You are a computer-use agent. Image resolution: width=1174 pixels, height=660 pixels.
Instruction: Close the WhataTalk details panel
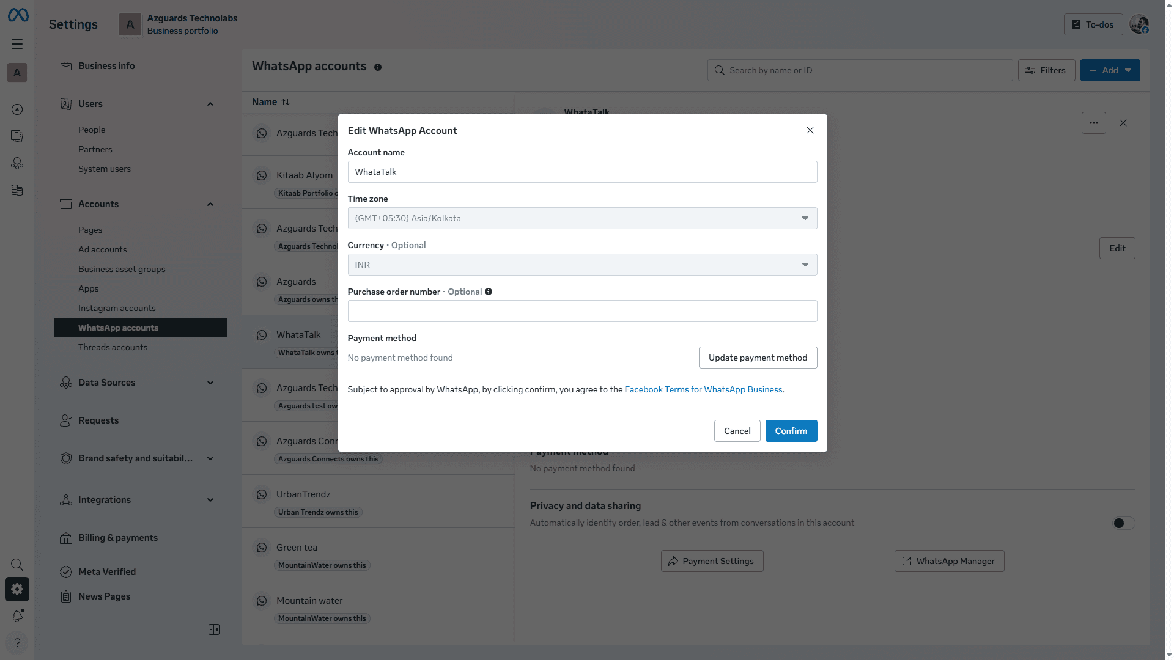[x=1123, y=123]
